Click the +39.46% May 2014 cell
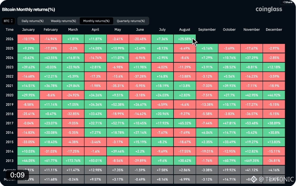The width and height of the screenshot is (296, 186). tap(118, 151)
